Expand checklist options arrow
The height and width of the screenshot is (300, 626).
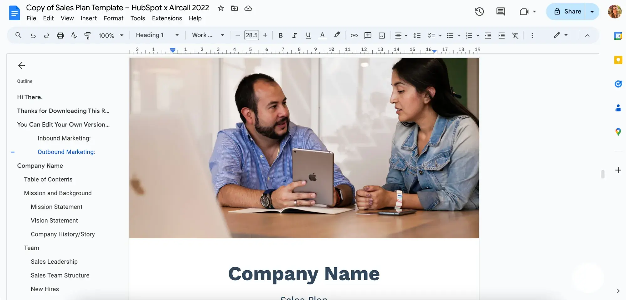440,35
